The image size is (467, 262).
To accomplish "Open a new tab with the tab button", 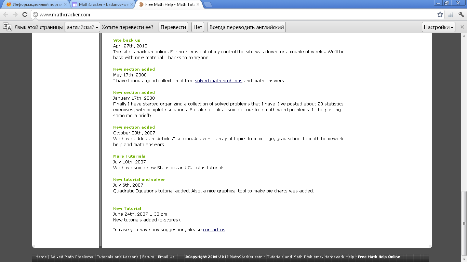I will (208, 4).
